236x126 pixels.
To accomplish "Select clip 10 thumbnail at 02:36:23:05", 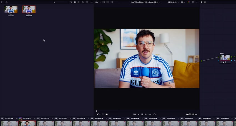I will (171, 123).
